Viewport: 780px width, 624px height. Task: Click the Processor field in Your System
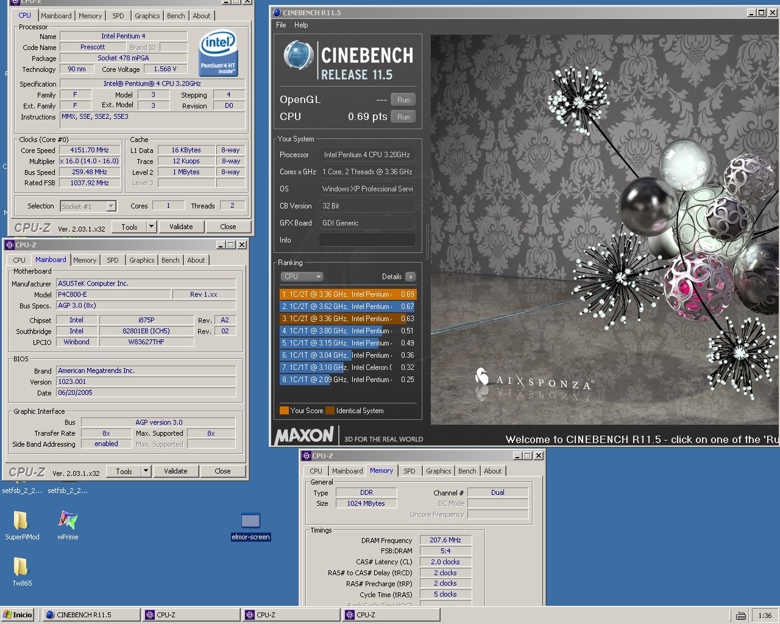point(367,155)
